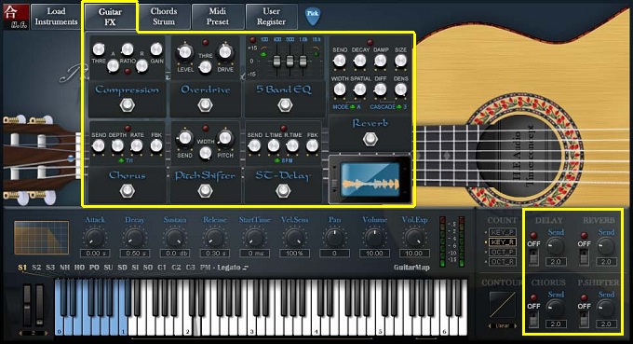Open the waveform display thumbnail

pos(370,179)
